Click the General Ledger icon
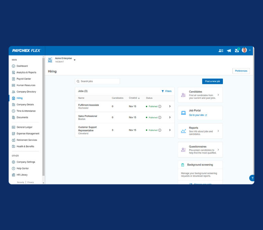This screenshot has width=263, height=230. [x=13, y=127]
